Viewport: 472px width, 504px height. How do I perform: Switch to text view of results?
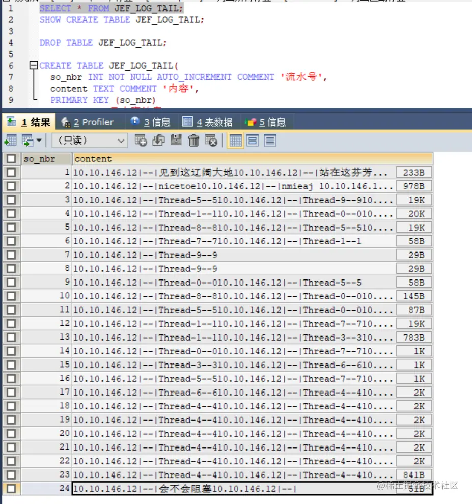(270, 141)
